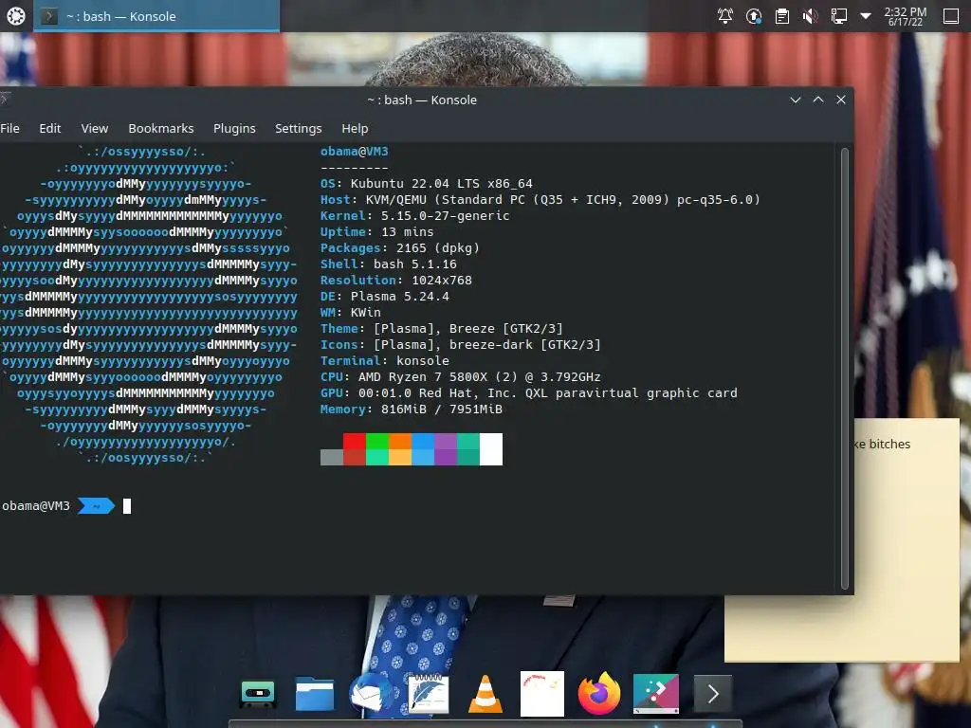The width and height of the screenshot is (971, 728).
Task: Launch the cassette tape app in dock
Action: [x=258, y=693]
